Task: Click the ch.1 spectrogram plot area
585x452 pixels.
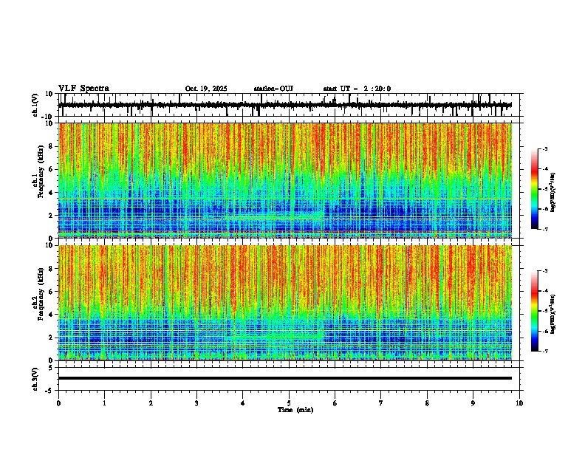Action: click(285, 180)
